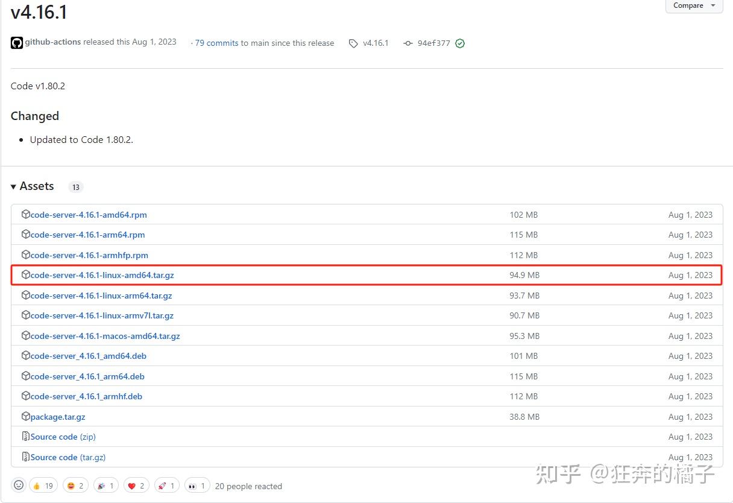Screen dimensions: 733x503
Task: Toggle the heart reaction
Action: pos(136,485)
